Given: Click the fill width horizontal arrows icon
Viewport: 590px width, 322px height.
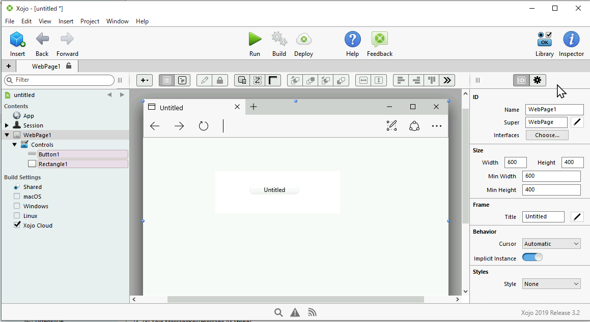Looking at the screenshot, I should point(363,80).
